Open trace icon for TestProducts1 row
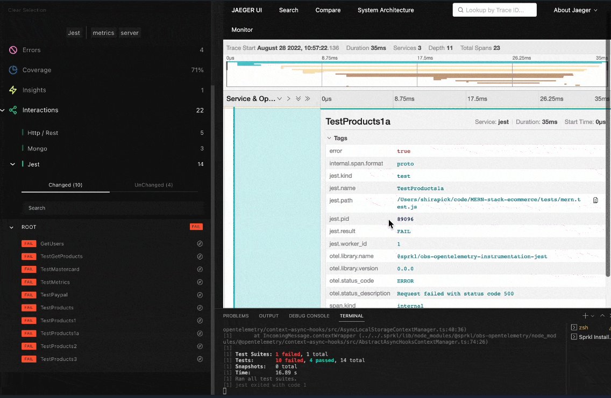 point(200,321)
